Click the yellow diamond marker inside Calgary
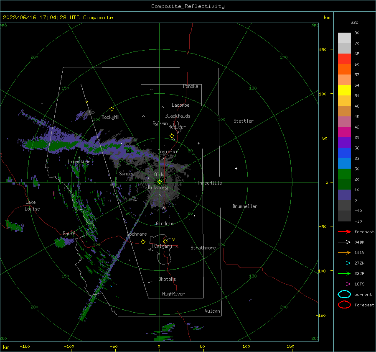376x352 pixels. pyautogui.click(x=165, y=241)
